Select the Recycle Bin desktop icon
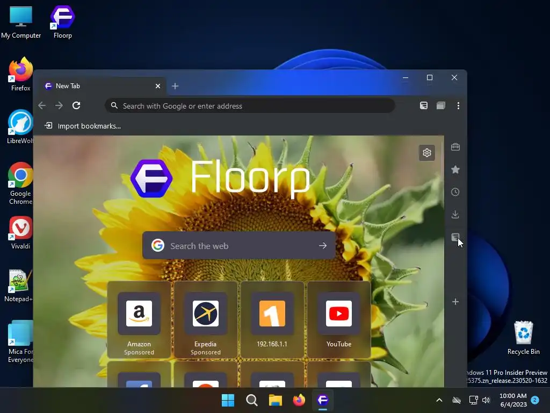Screen dimensions: 550x413 [x=523, y=338]
